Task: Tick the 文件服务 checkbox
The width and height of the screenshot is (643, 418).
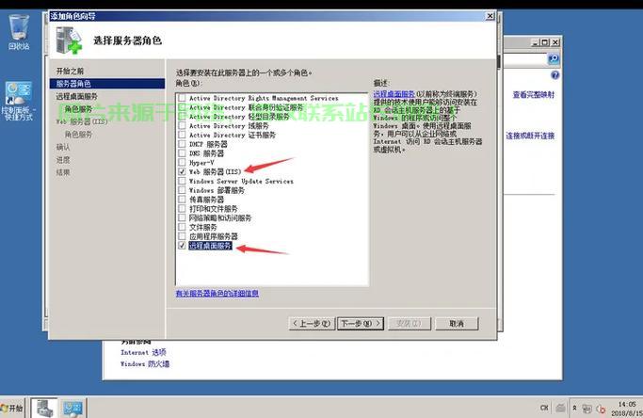Action: pyautogui.click(x=182, y=227)
